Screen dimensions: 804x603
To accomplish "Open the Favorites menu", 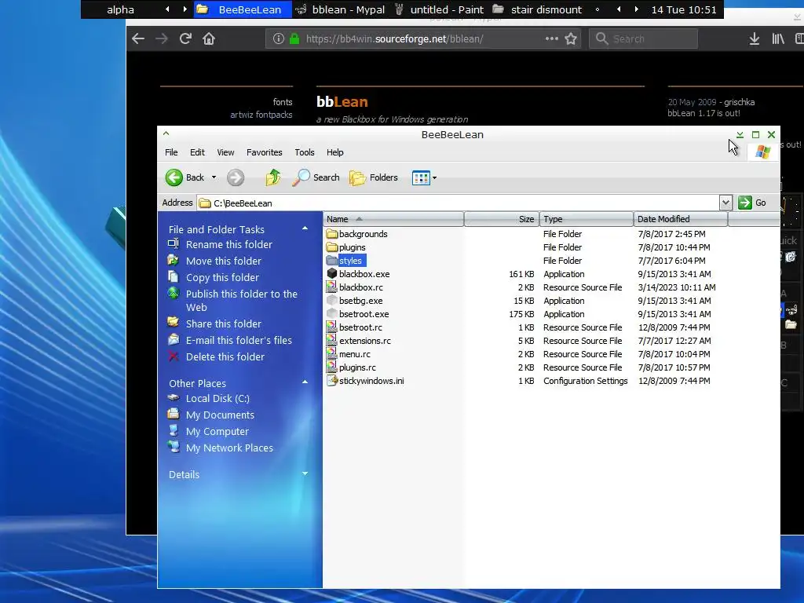I will click(264, 152).
